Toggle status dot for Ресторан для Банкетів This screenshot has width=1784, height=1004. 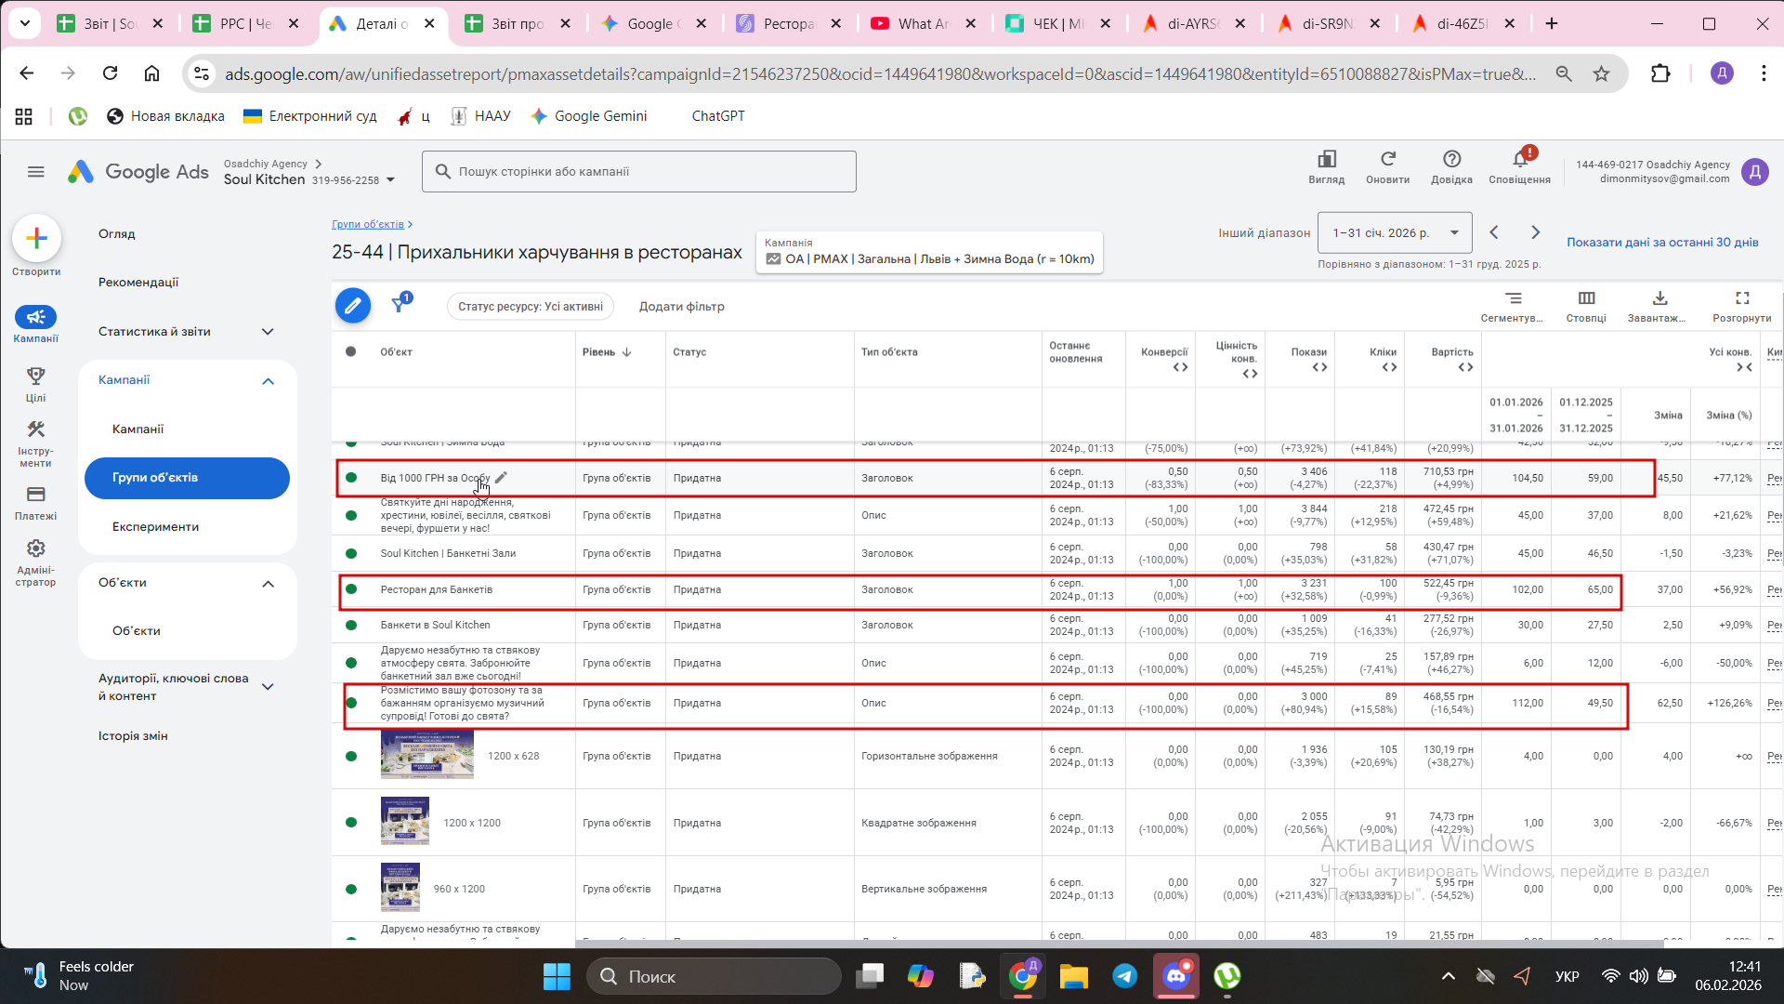coord(351,589)
